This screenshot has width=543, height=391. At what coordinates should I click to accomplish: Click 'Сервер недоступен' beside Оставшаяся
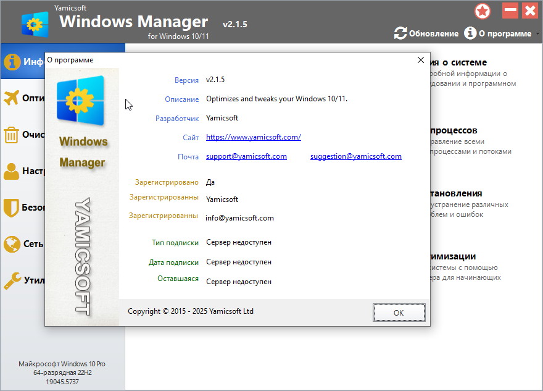pos(239,282)
